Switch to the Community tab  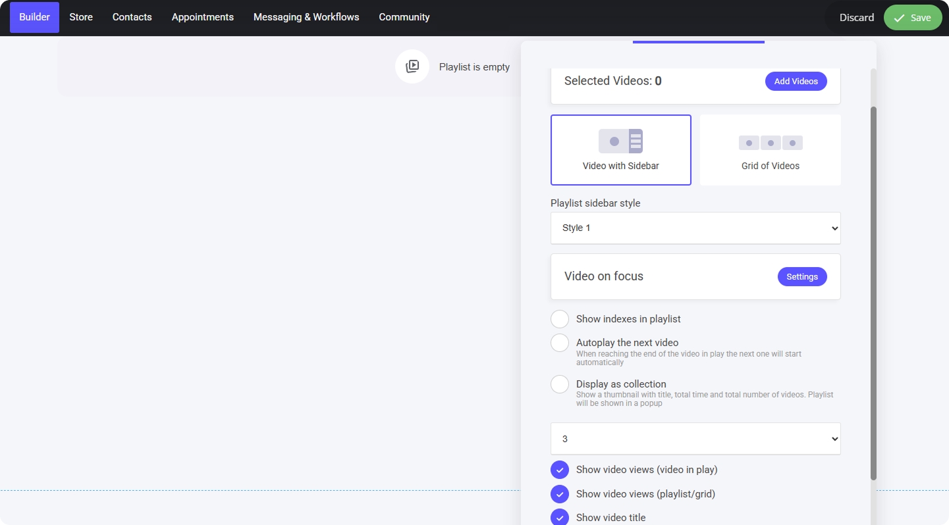click(404, 17)
